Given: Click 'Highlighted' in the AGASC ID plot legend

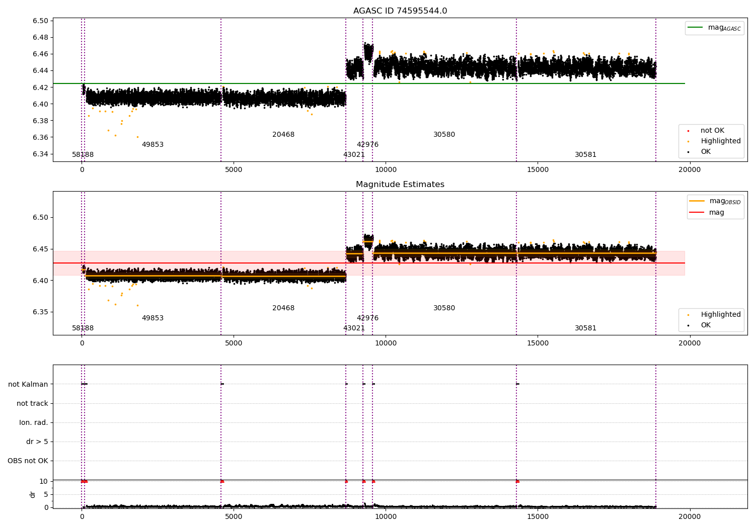Looking at the screenshot, I should [721, 141].
